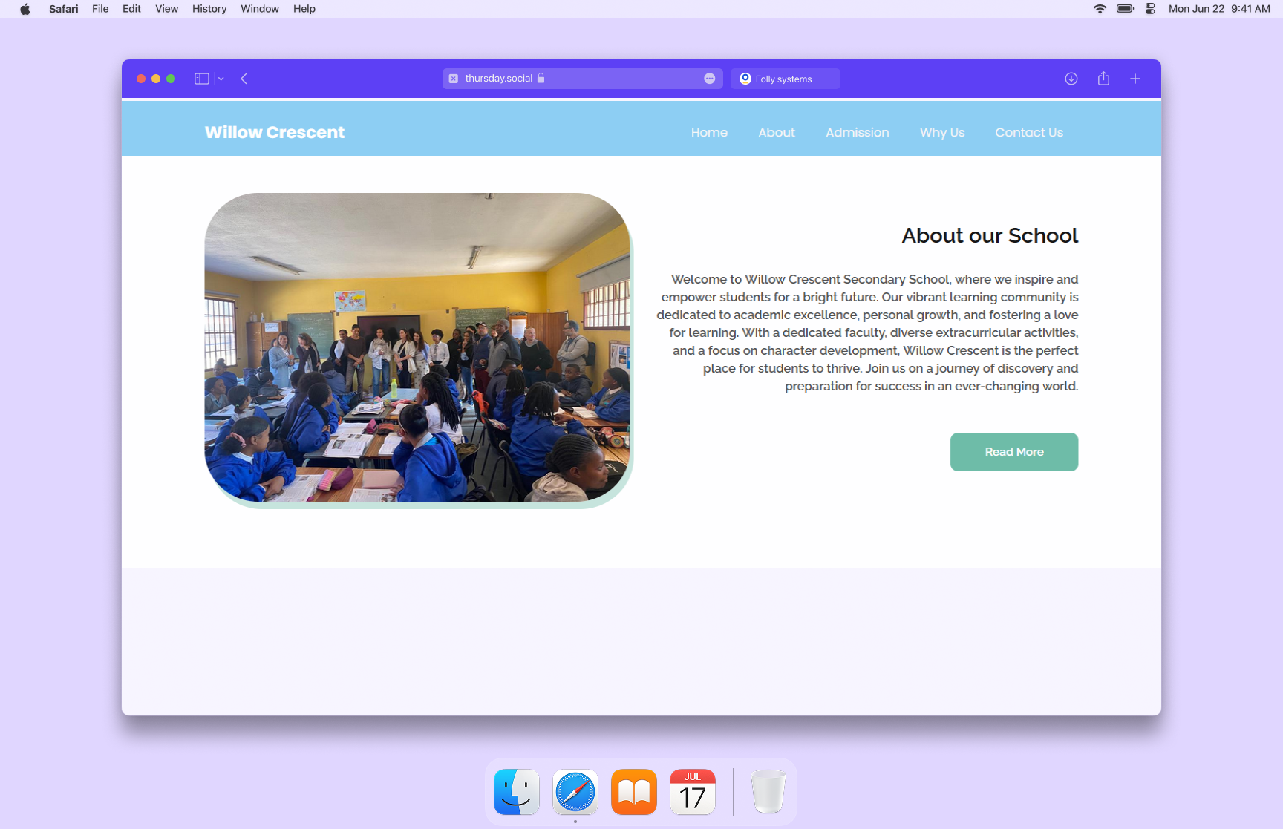Click the Share icon in toolbar

(1103, 79)
